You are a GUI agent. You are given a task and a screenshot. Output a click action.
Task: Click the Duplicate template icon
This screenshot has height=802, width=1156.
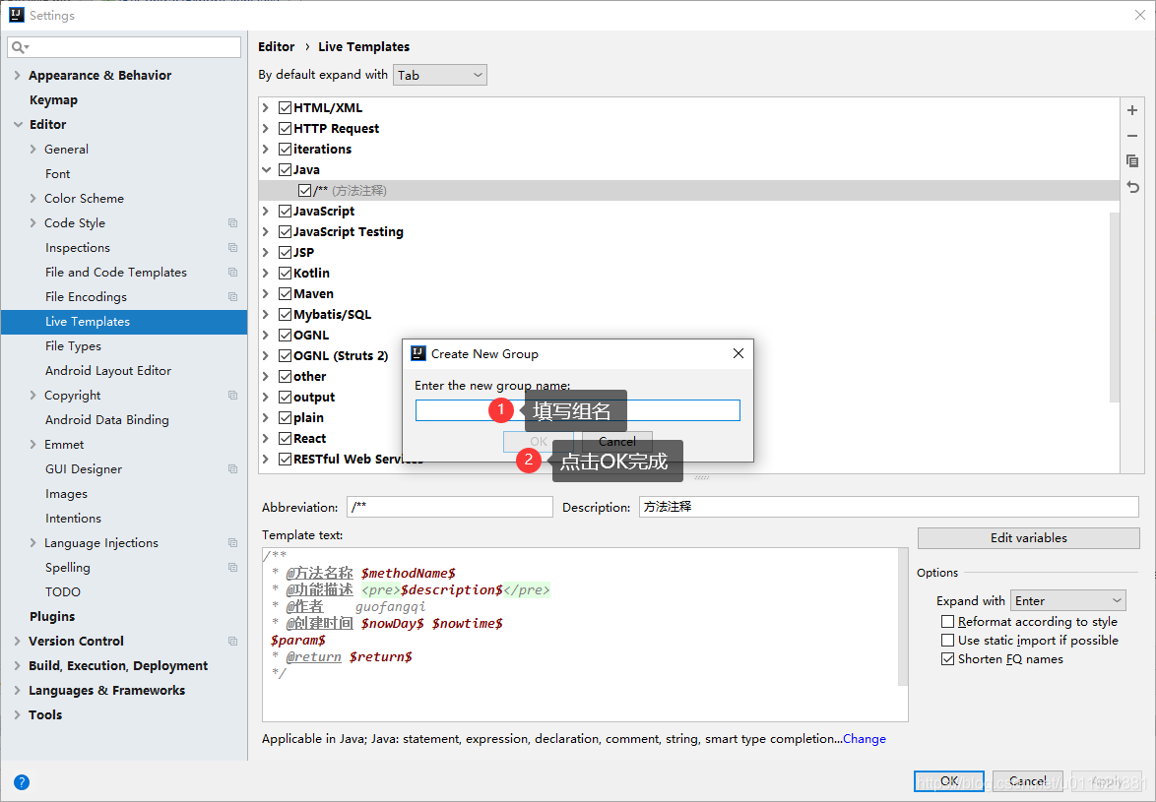click(x=1132, y=160)
